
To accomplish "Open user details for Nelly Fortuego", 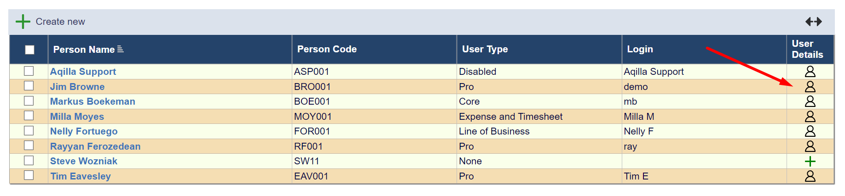I will (810, 131).
